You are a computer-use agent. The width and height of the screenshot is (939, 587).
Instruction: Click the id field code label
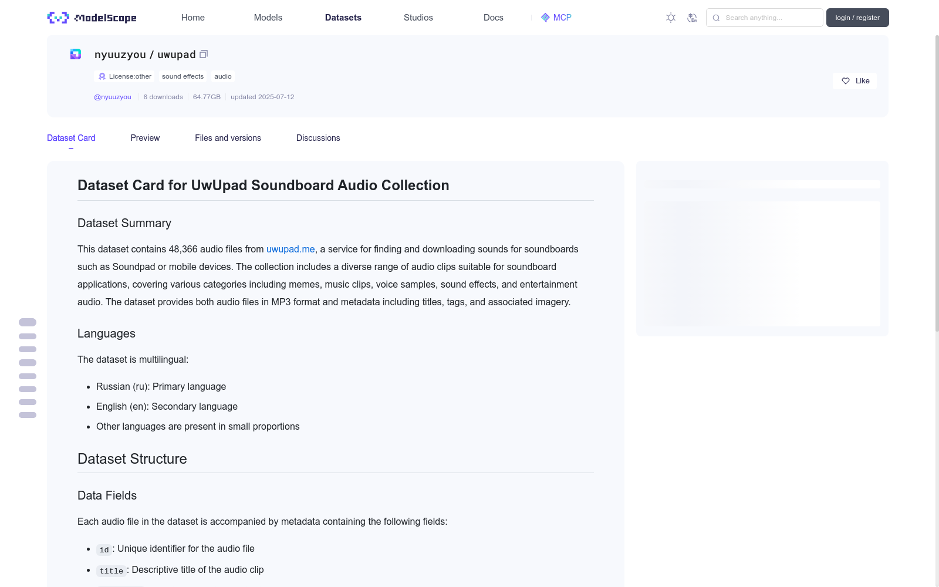click(x=104, y=549)
